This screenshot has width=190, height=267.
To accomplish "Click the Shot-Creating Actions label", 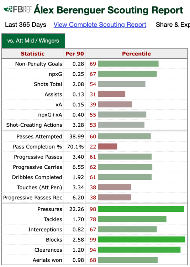I will point(34,125).
